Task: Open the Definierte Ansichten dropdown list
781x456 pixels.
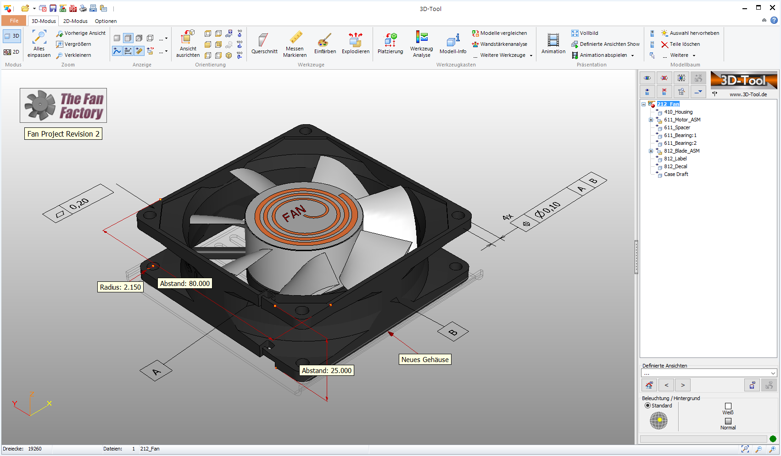Action: pyautogui.click(x=772, y=373)
